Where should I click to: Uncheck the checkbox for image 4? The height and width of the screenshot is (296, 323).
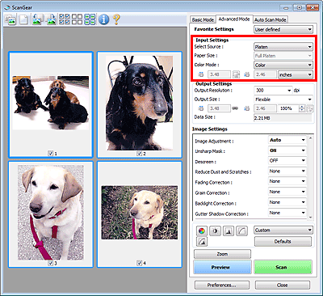tap(140, 263)
